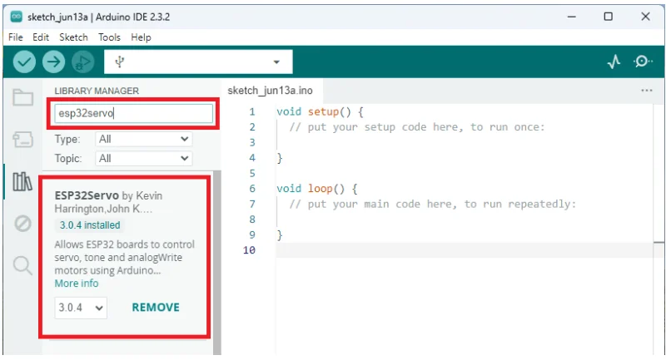Open the Boards Manager panel

tap(22, 139)
